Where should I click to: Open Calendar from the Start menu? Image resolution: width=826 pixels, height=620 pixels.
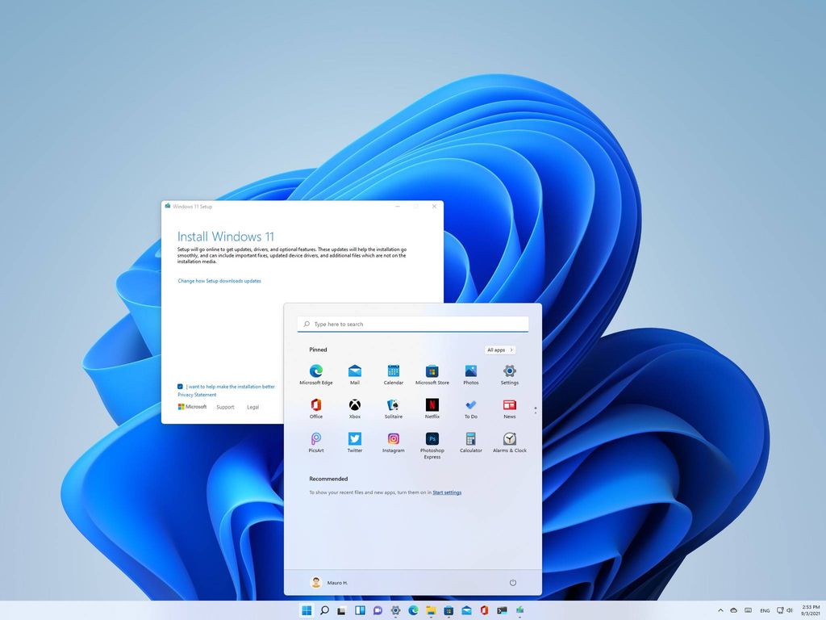point(393,370)
